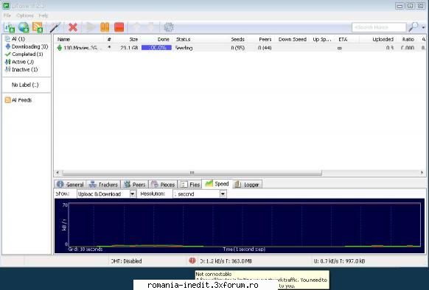Click the scrollbar right arrow
Viewport: 429px width, 290px height.
(x=422, y=173)
